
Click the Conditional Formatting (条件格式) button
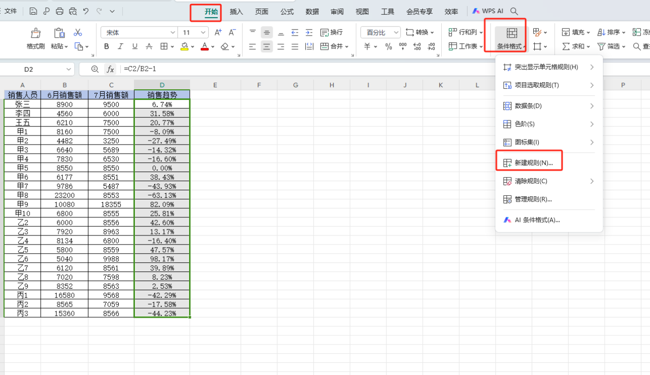coord(511,39)
